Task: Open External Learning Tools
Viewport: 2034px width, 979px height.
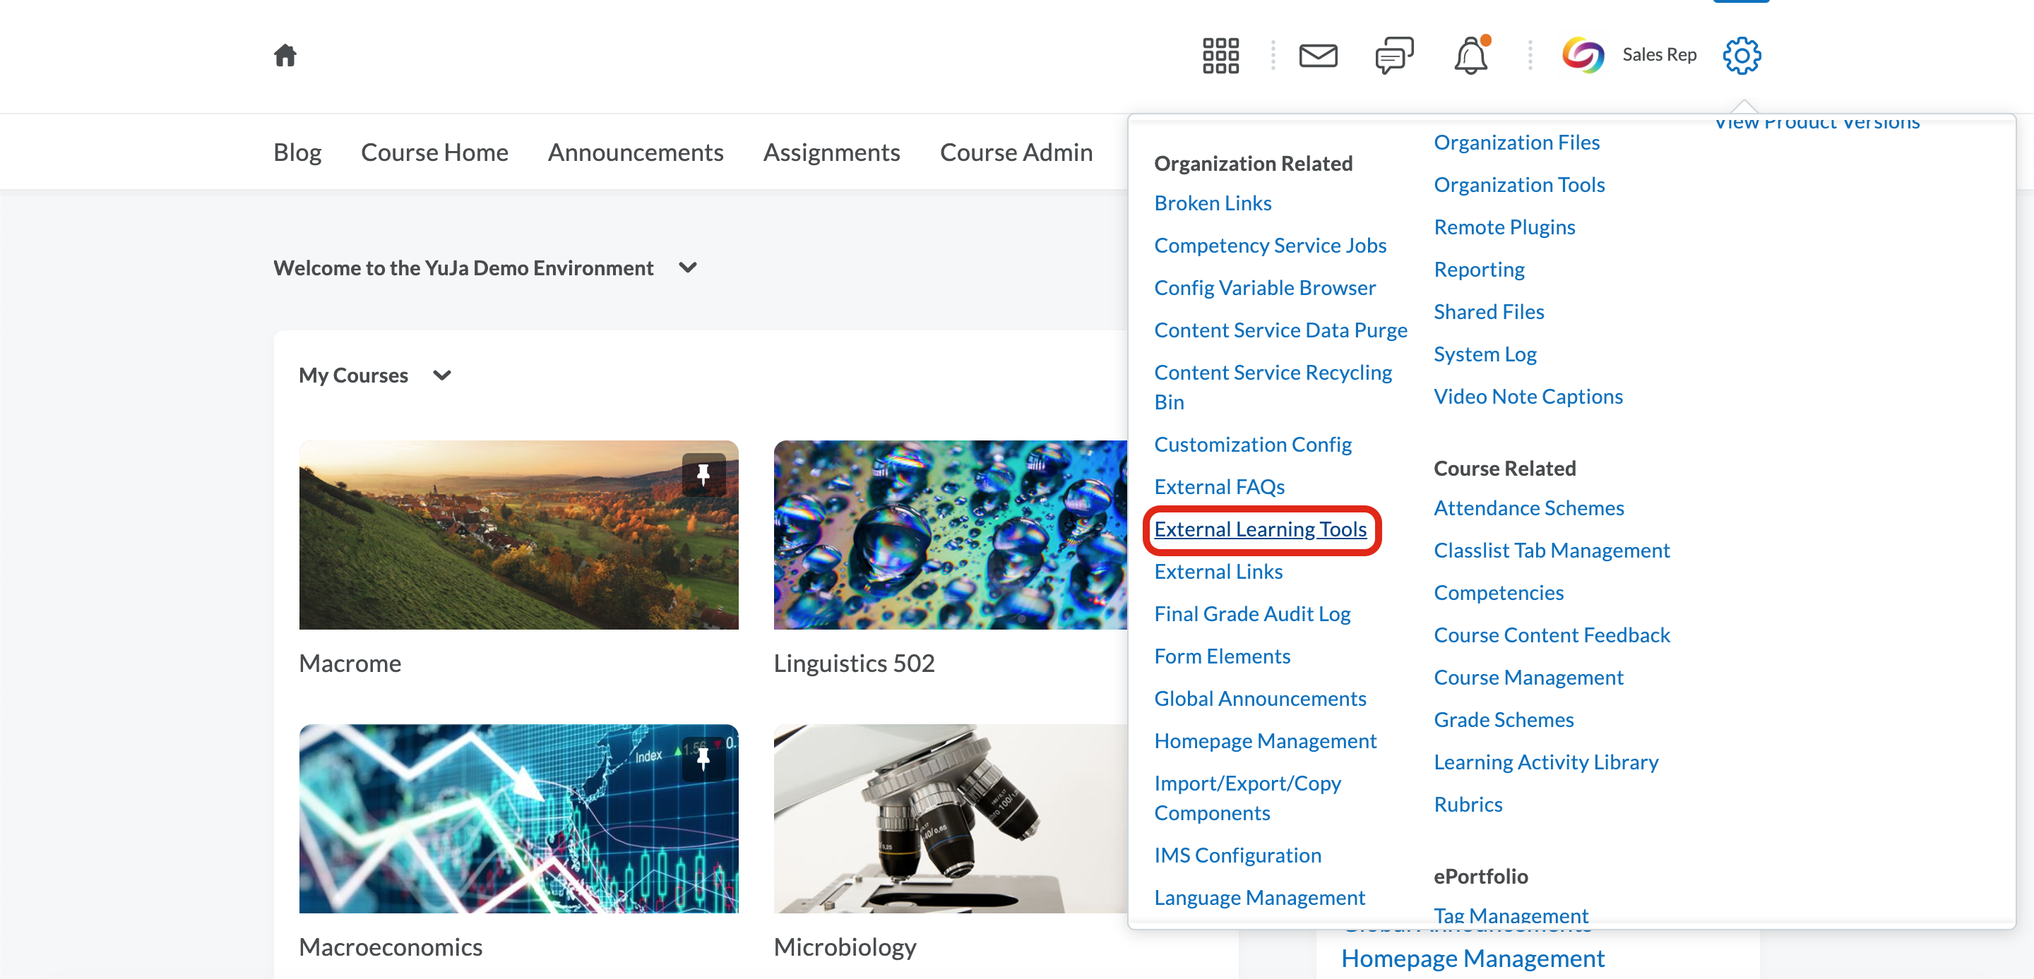Action: click(x=1261, y=529)
